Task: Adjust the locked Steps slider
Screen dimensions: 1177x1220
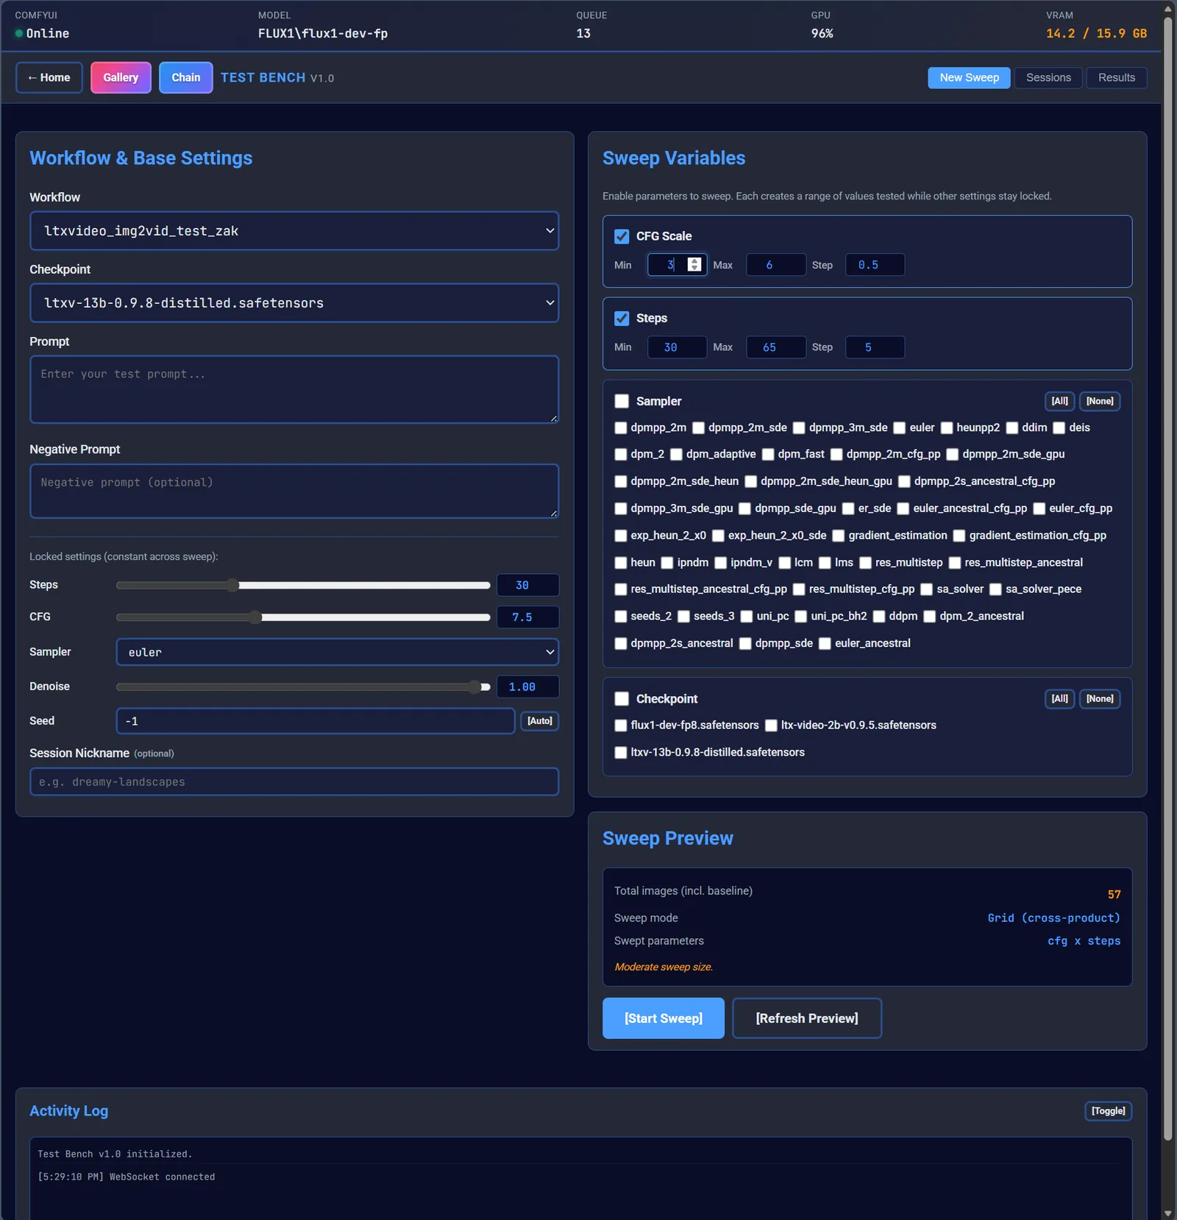Action: pos(303,585)
